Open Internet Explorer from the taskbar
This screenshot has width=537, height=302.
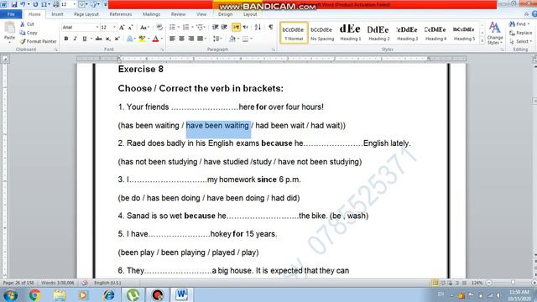pyautogui.click(x=109, y=294)
